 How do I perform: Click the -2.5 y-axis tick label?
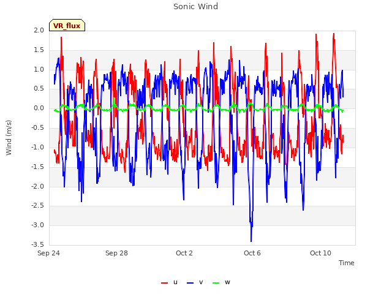pyautogui.click(x=37, y=206)
